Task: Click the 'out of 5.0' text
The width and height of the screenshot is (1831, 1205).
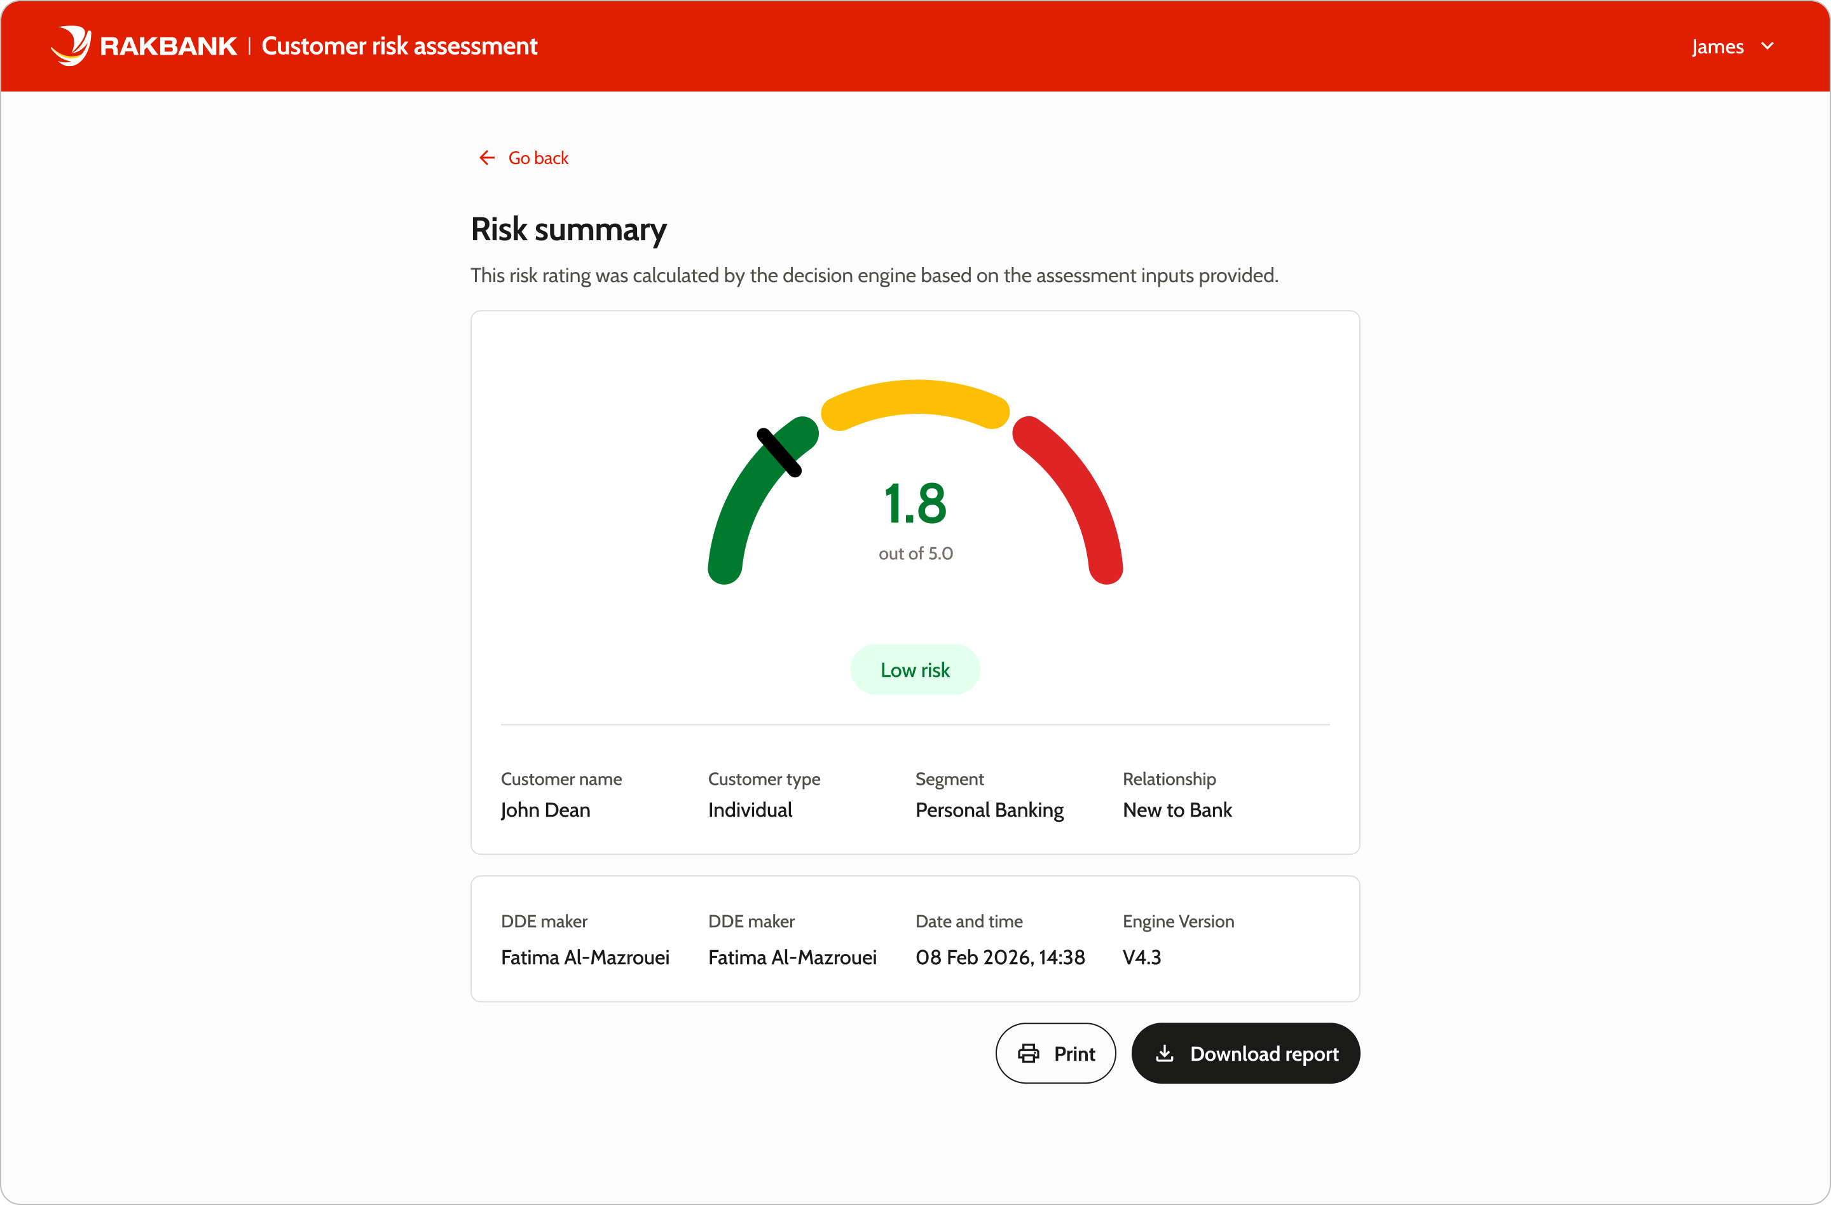Action: point(915,554)
